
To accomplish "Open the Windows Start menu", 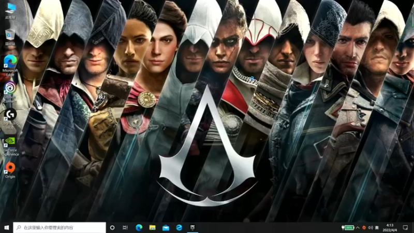I will [6, 227].
